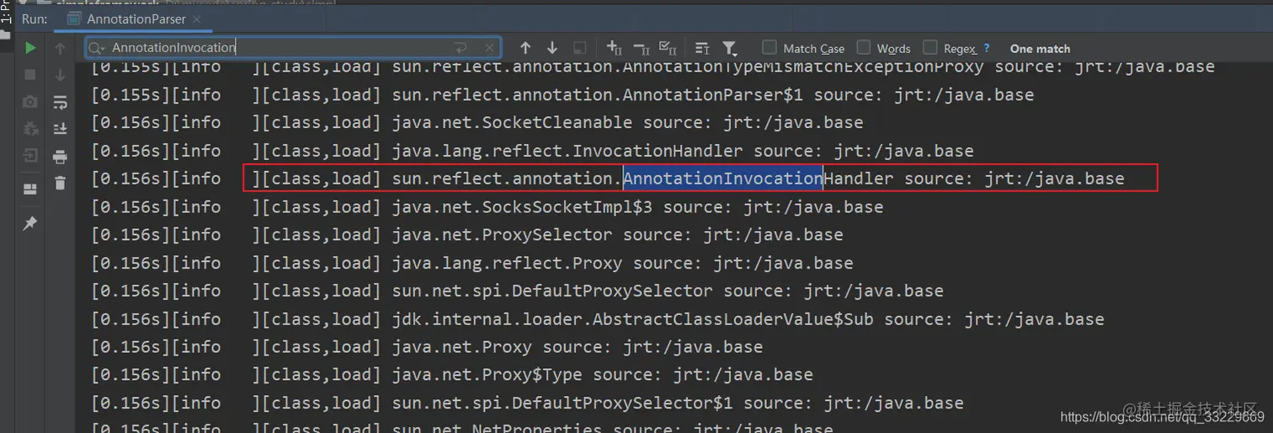Go to previous occurrence arrow
Screen dimensions: 1273x433
[525, 48]
